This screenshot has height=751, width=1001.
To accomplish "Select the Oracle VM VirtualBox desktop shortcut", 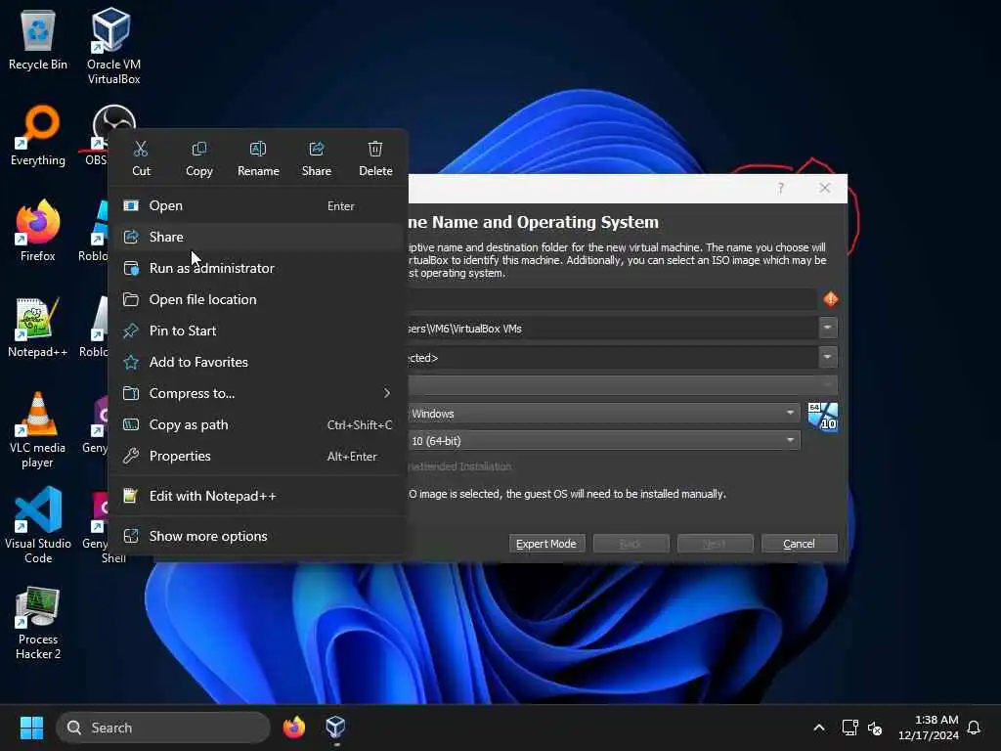I will pyautogui.click(x=113, y=46).
